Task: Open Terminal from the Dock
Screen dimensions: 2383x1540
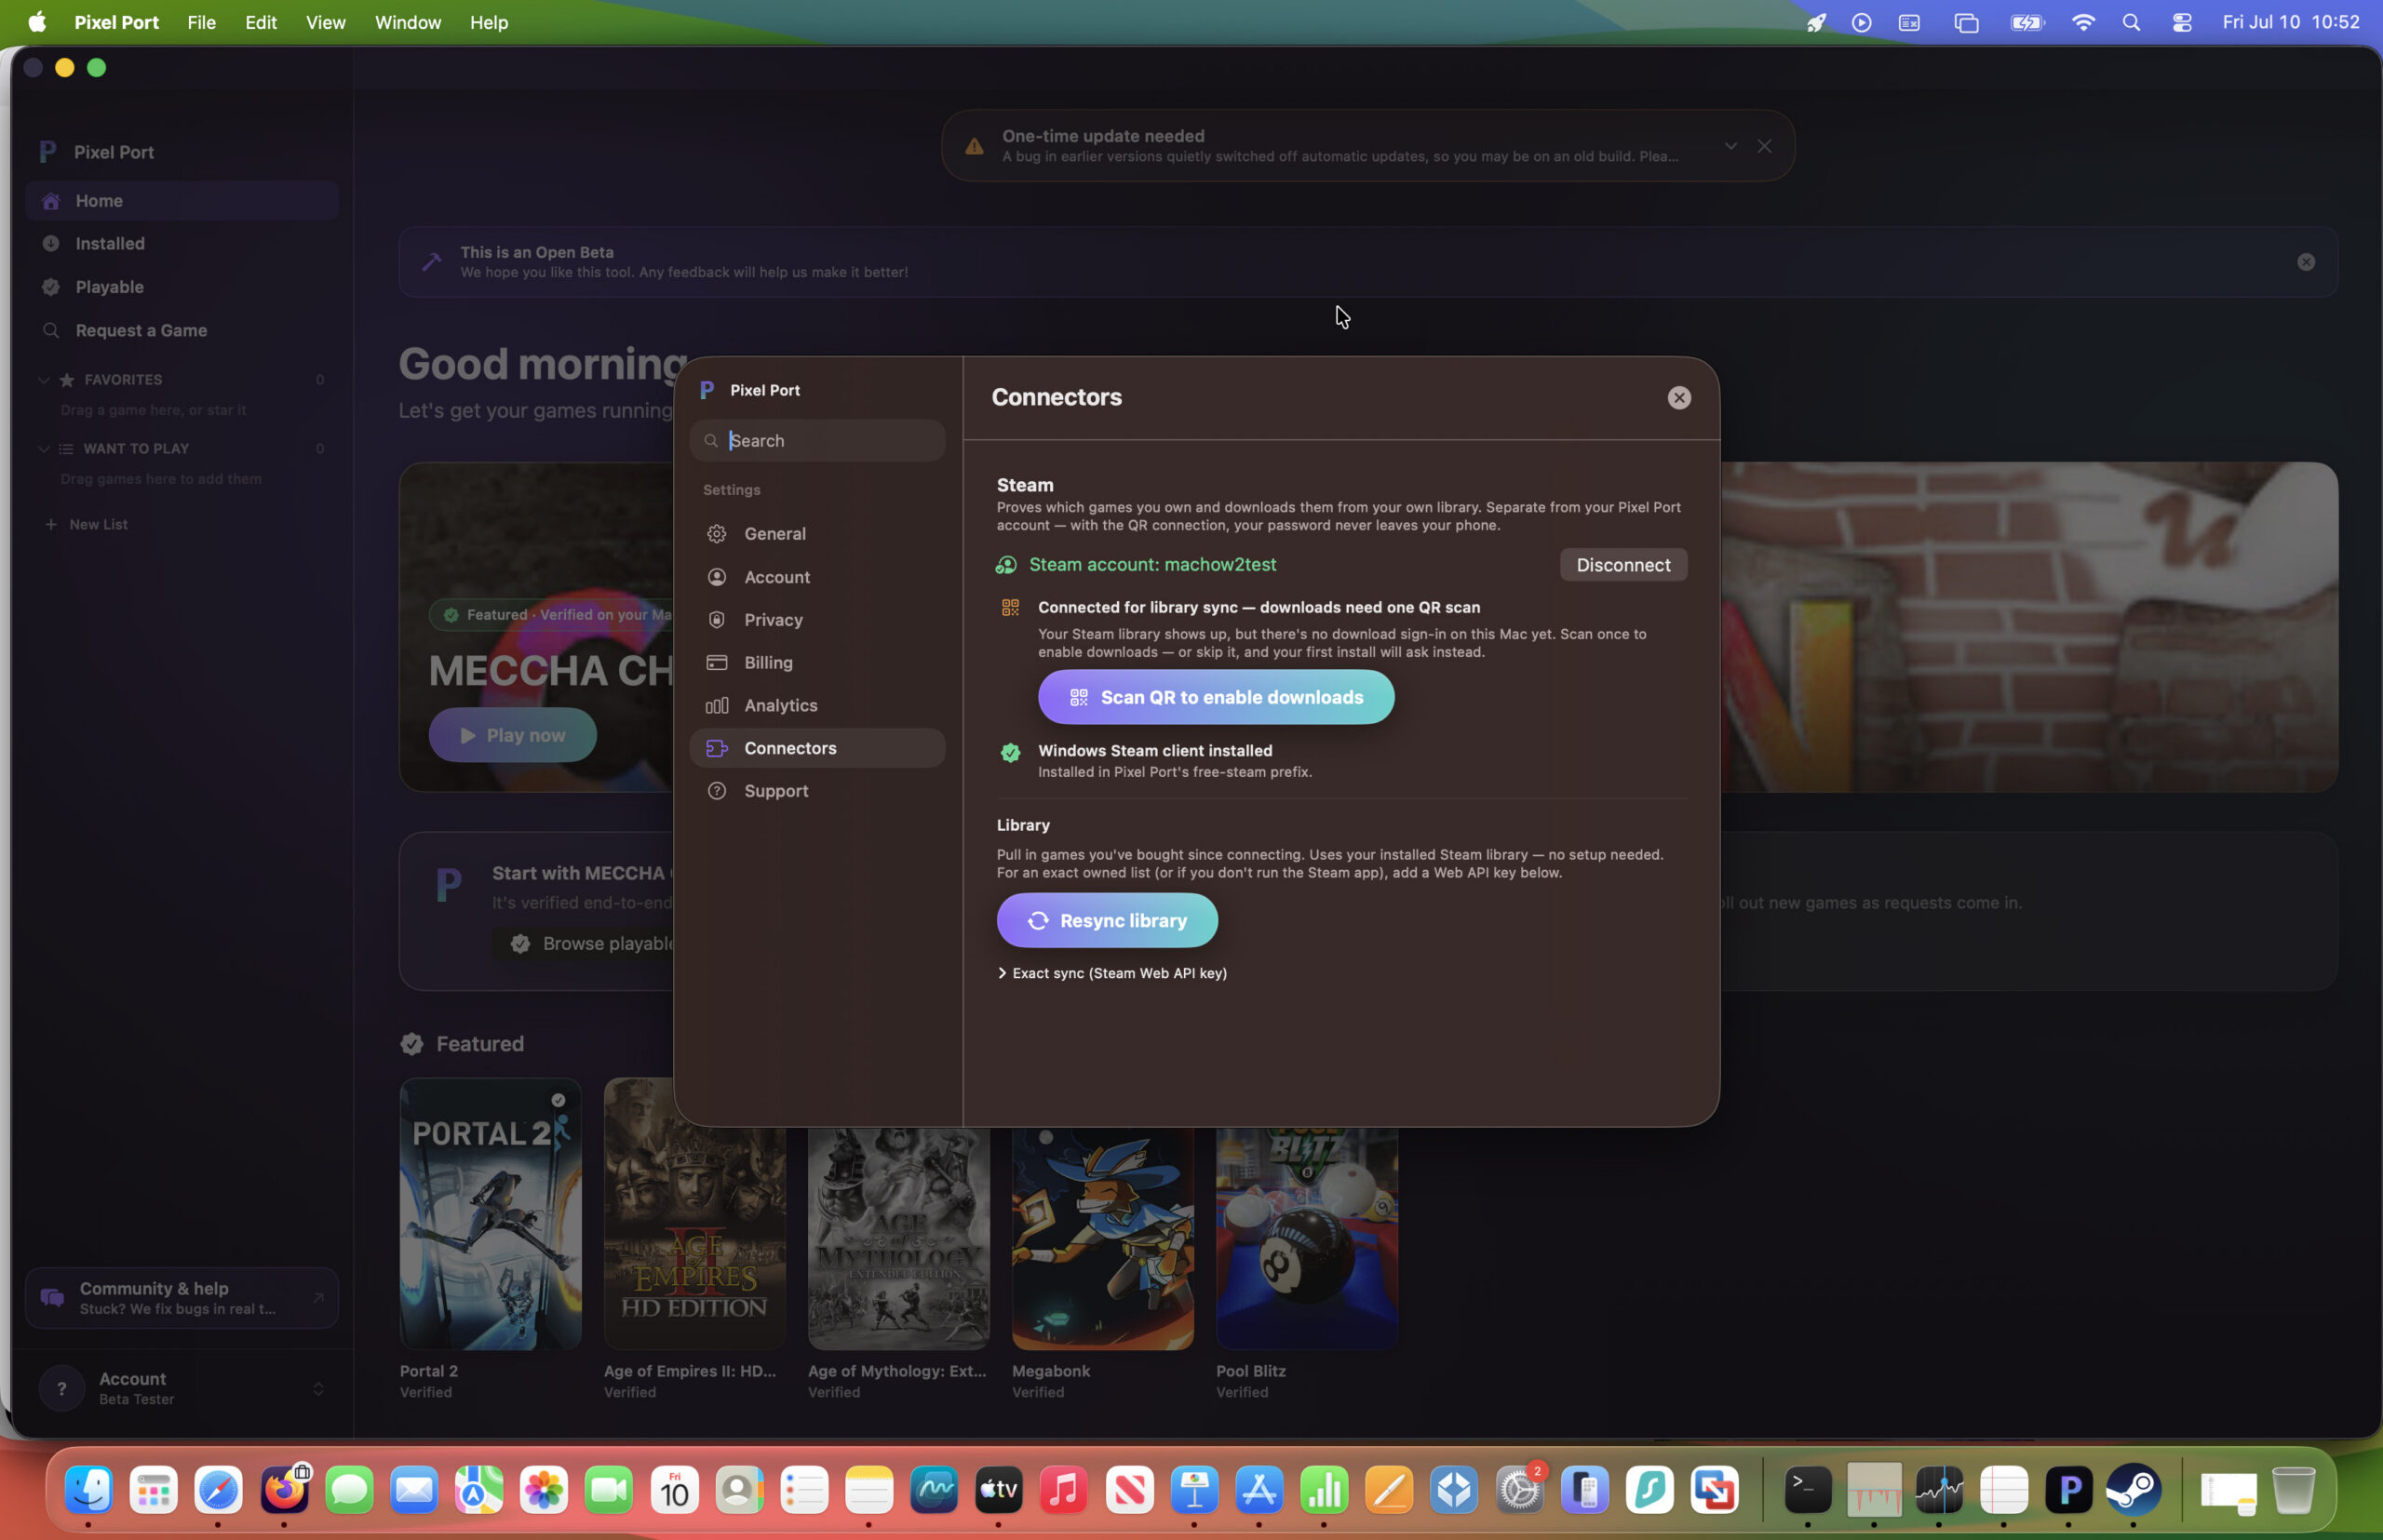Action: pyautogui.click(x=1808, y=1490)
